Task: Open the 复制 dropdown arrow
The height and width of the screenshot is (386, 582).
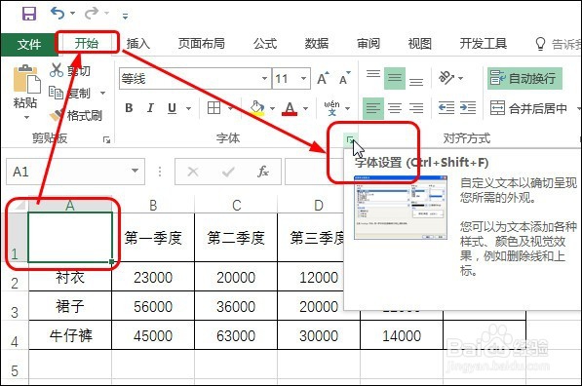Action: coord(102,93)
